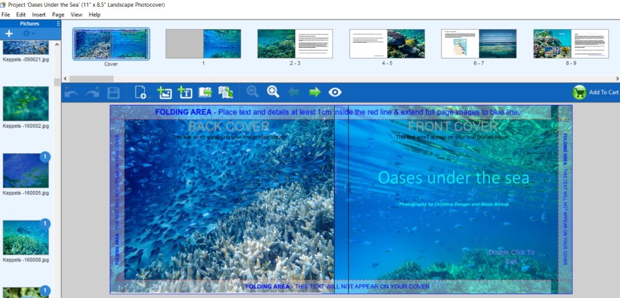Click the add pictures plus icon
The width and height of the screenshot is (620, 298).
[x=9, y=33]
